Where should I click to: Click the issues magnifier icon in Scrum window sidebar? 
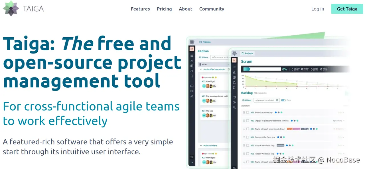point(234,83)
